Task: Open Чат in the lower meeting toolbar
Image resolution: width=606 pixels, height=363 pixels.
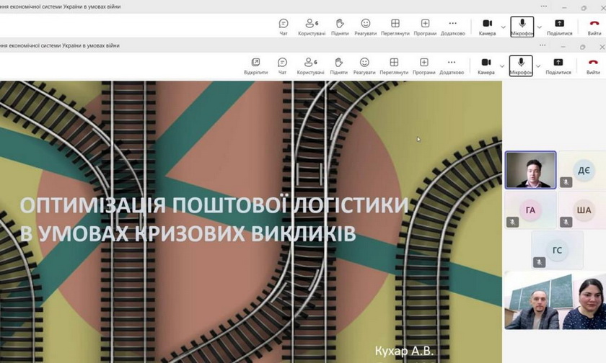Action: coord(282,65)
